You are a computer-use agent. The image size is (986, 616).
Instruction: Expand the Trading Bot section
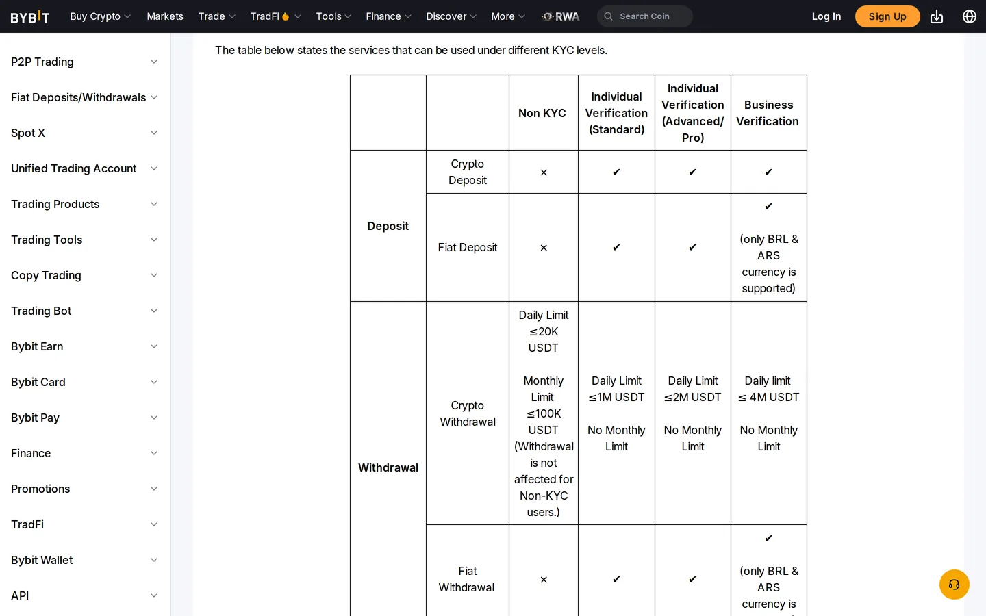point(85,311)
